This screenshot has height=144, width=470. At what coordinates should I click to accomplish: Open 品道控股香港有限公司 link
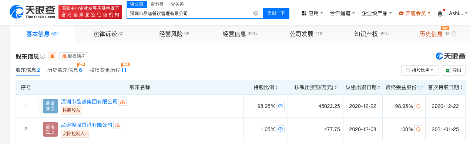click(86, 125)
